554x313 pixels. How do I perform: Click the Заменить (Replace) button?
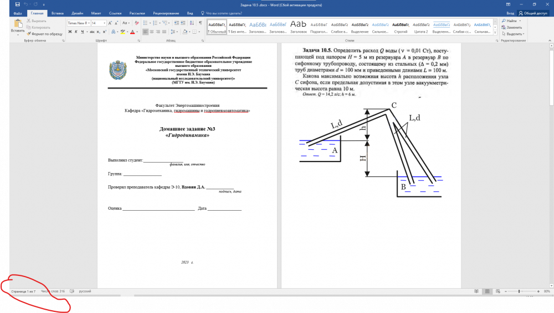pyautogui.click(x=513, y=27)
